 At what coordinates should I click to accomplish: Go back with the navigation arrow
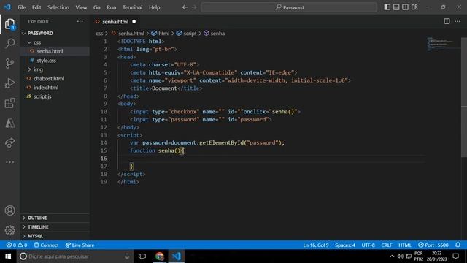(x=185, y=7)
